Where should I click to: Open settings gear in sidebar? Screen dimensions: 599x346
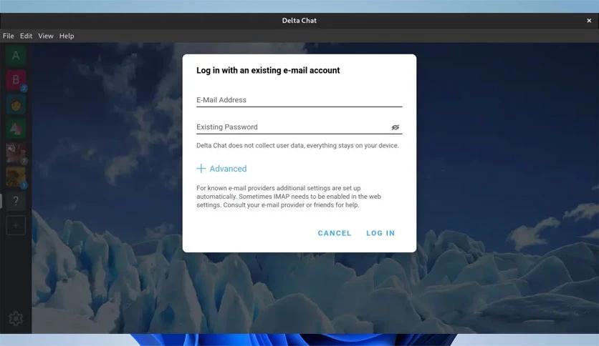(x=16, y=318)
